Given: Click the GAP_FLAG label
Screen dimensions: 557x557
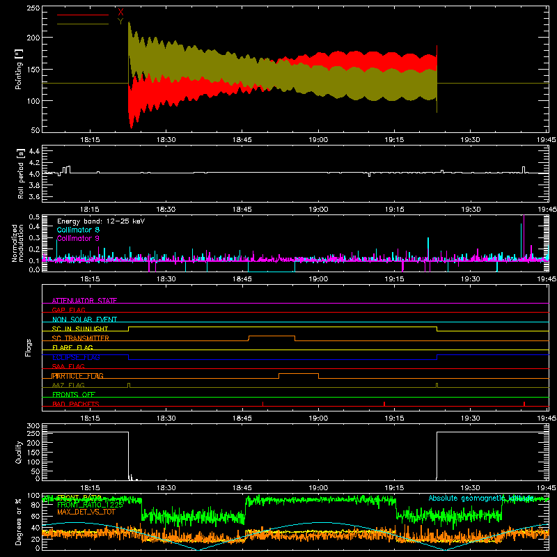Looking at the screenshot, I should pos(68,310).
